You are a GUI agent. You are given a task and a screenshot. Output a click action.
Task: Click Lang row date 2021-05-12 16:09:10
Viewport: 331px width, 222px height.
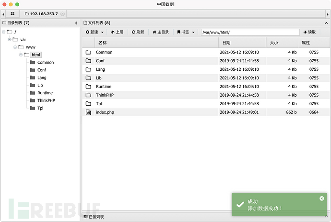(x=239, y=69)
